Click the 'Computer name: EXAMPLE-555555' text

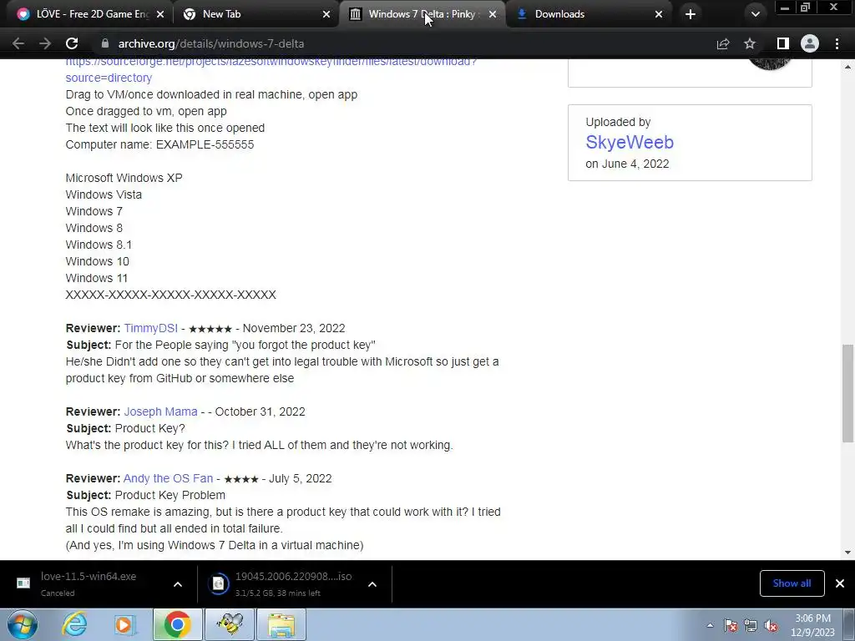tap(159, 144)
